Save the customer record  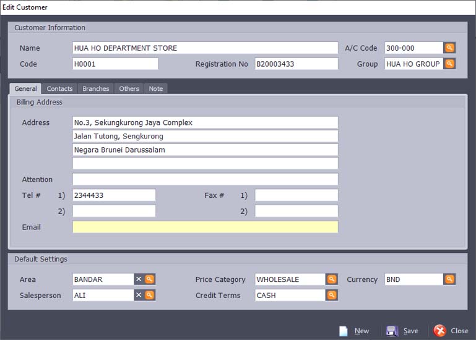coord(402,331)
